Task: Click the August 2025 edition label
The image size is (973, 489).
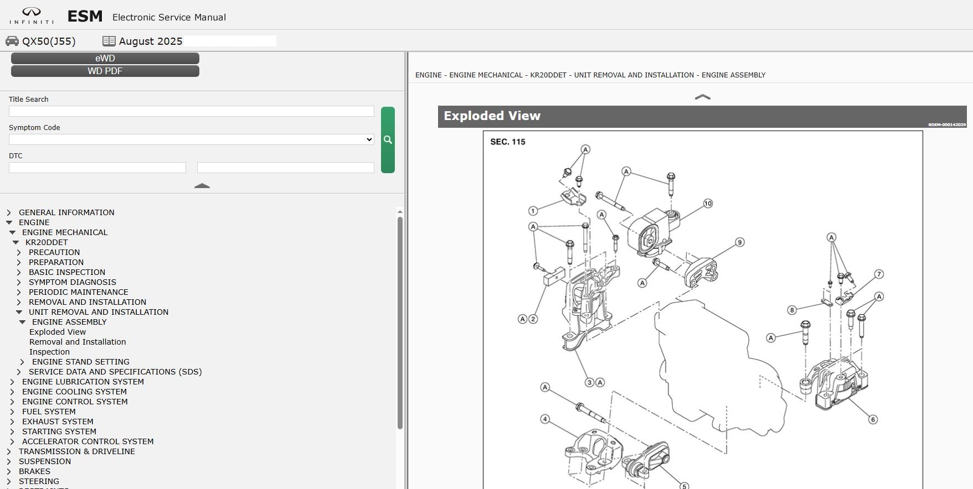Action: coord(151,41)
